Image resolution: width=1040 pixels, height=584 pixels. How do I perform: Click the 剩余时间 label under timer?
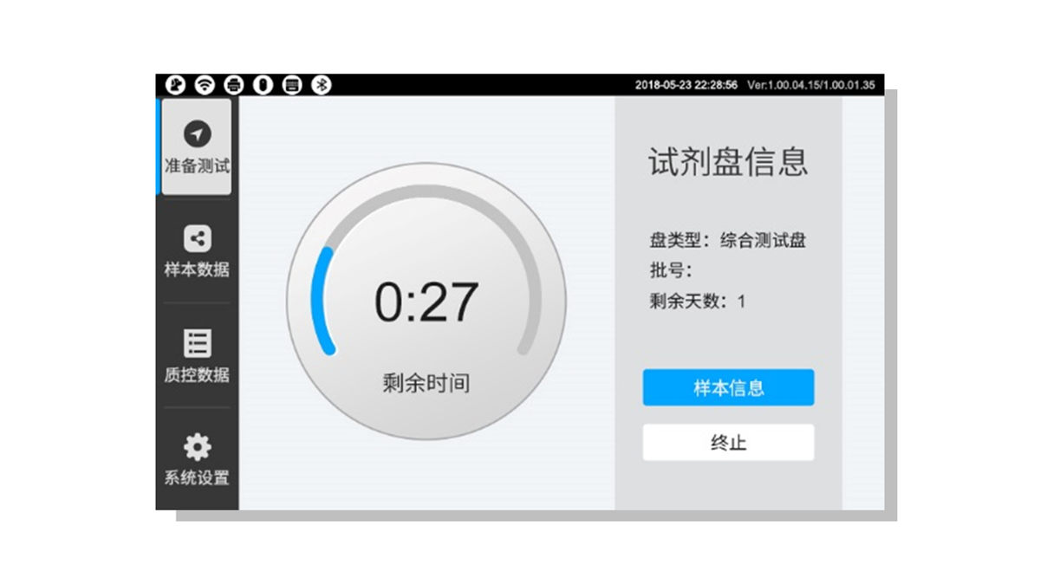[426, 383]
